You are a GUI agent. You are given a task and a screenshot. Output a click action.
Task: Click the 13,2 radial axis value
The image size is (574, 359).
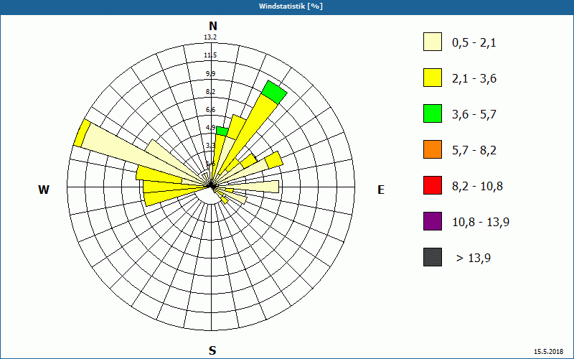[x=210, y=37]
